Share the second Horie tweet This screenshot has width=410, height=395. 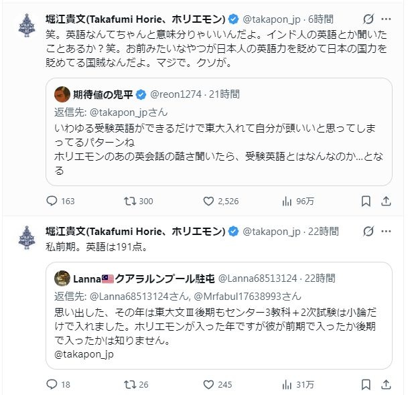387,384
